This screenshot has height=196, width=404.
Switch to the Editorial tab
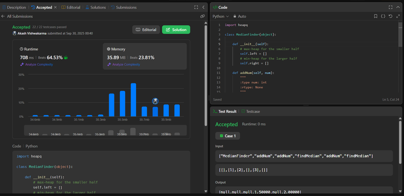[71, 7]
